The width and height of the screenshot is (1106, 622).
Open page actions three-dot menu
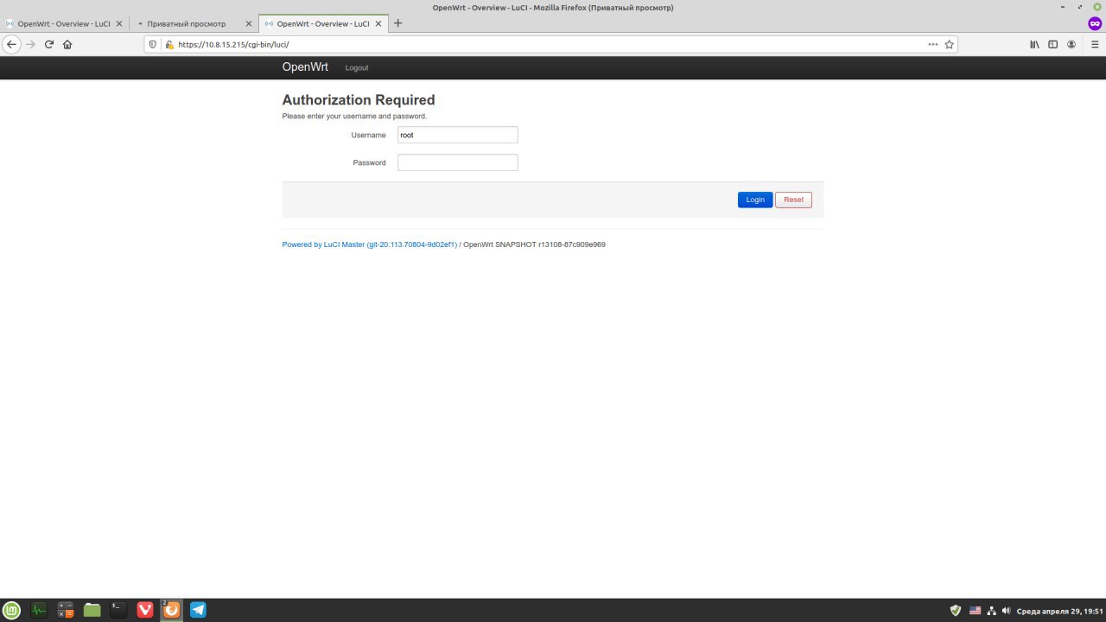pyautogui.click(x=933, y=44)
